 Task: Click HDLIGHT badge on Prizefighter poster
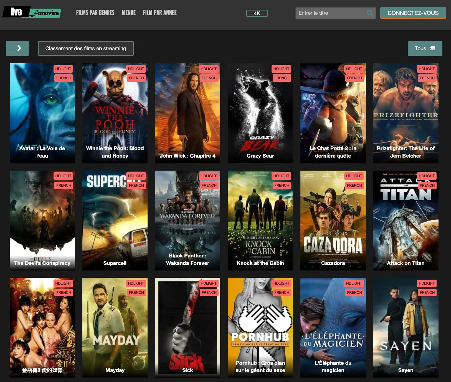427,69
